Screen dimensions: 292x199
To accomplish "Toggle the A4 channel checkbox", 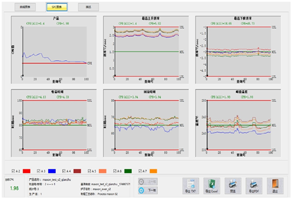I will (x=64, y=171).
